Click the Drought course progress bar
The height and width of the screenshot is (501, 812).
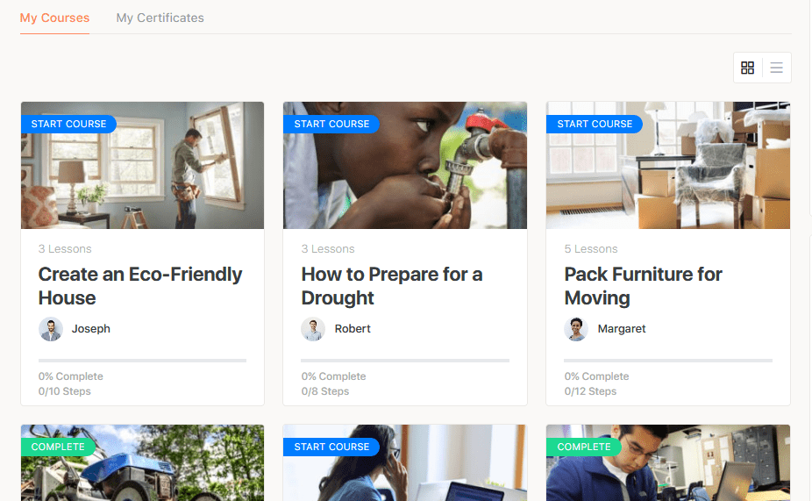click(x=405, y=361)
